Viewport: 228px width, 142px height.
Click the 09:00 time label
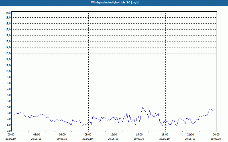tap(88, 135)
